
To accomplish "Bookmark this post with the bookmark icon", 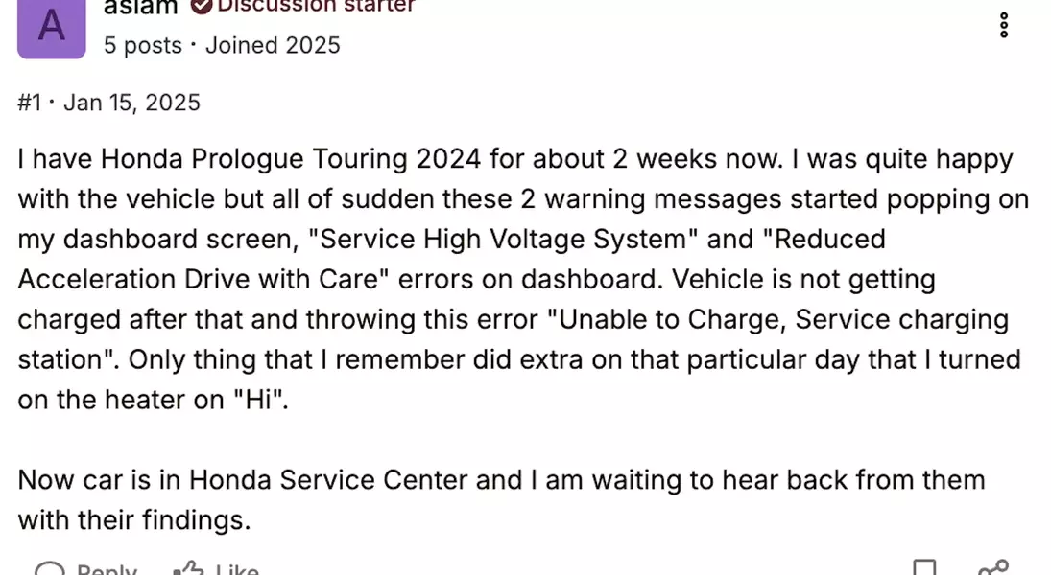I will pos(925,567).
